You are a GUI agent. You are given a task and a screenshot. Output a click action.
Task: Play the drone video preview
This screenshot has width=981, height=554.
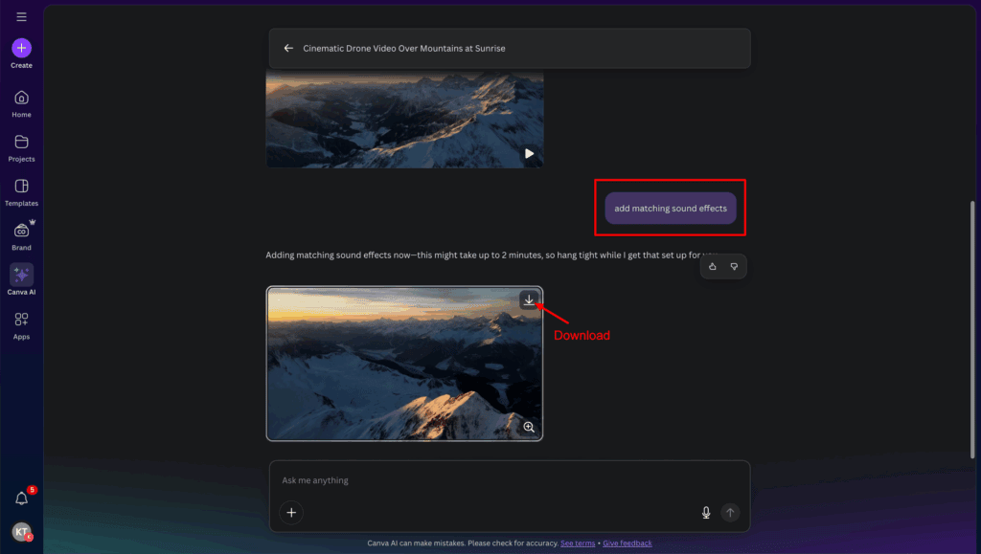pyautogui.click(x=528, y=152)
